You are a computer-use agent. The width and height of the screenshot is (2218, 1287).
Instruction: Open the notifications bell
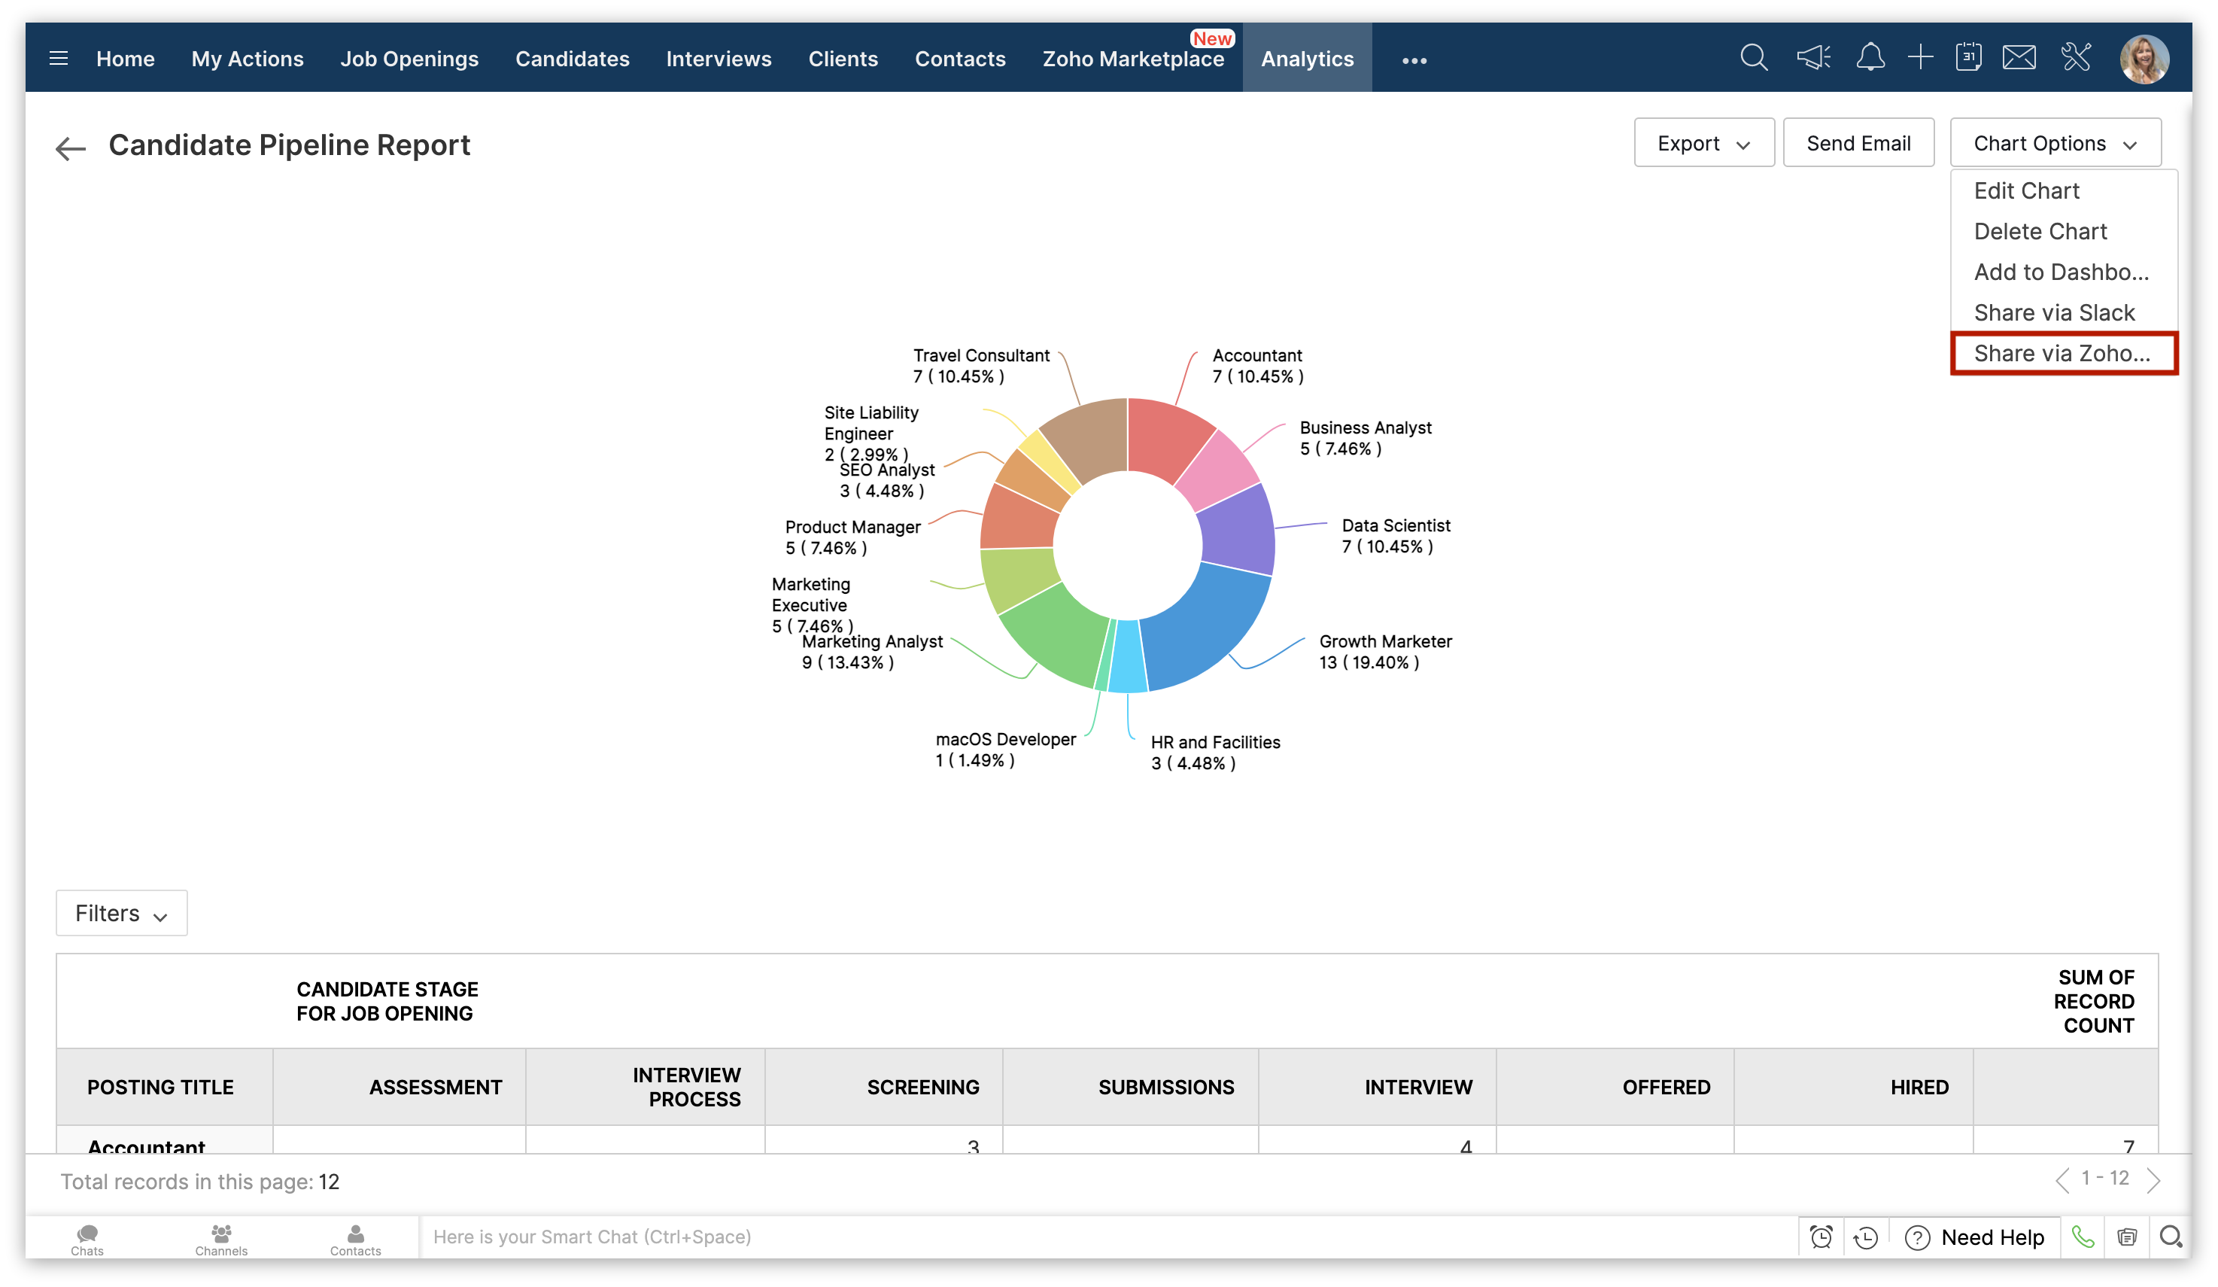[x=1870, y=58]
